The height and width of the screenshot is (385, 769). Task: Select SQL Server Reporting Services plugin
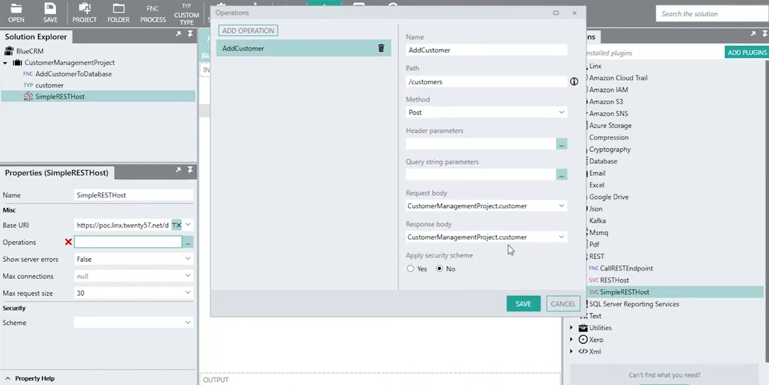pyautogui.click(x=634, y=304)
